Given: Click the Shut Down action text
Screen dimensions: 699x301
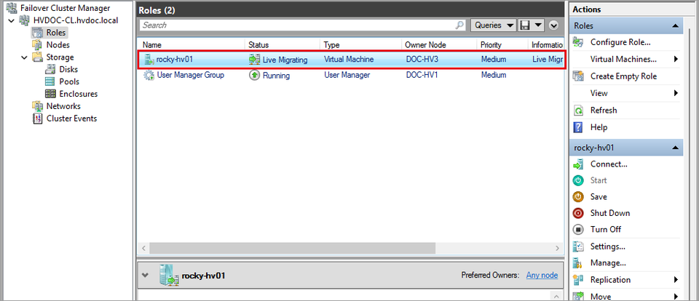Looking at the screenshot, I should coord(610,213).
